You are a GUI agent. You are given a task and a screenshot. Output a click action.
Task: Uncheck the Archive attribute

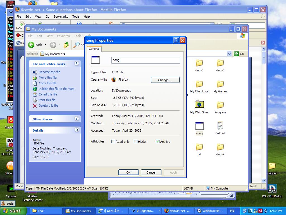[158, 142]
